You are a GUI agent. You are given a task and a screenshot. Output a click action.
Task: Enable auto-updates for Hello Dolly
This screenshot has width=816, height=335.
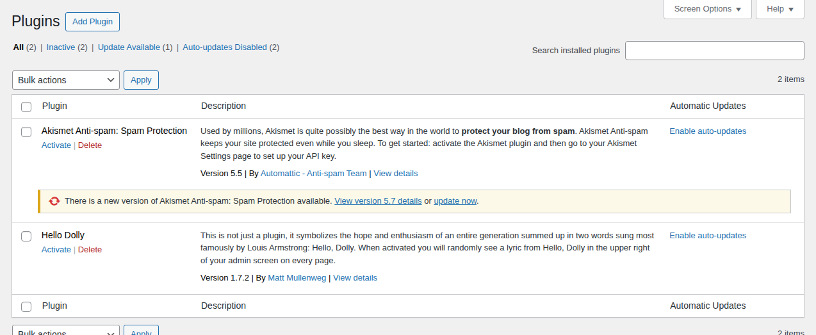pos(708,236)
